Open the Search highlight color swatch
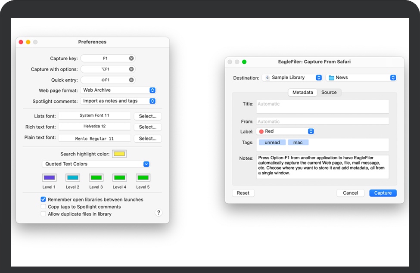 [119, 154]
